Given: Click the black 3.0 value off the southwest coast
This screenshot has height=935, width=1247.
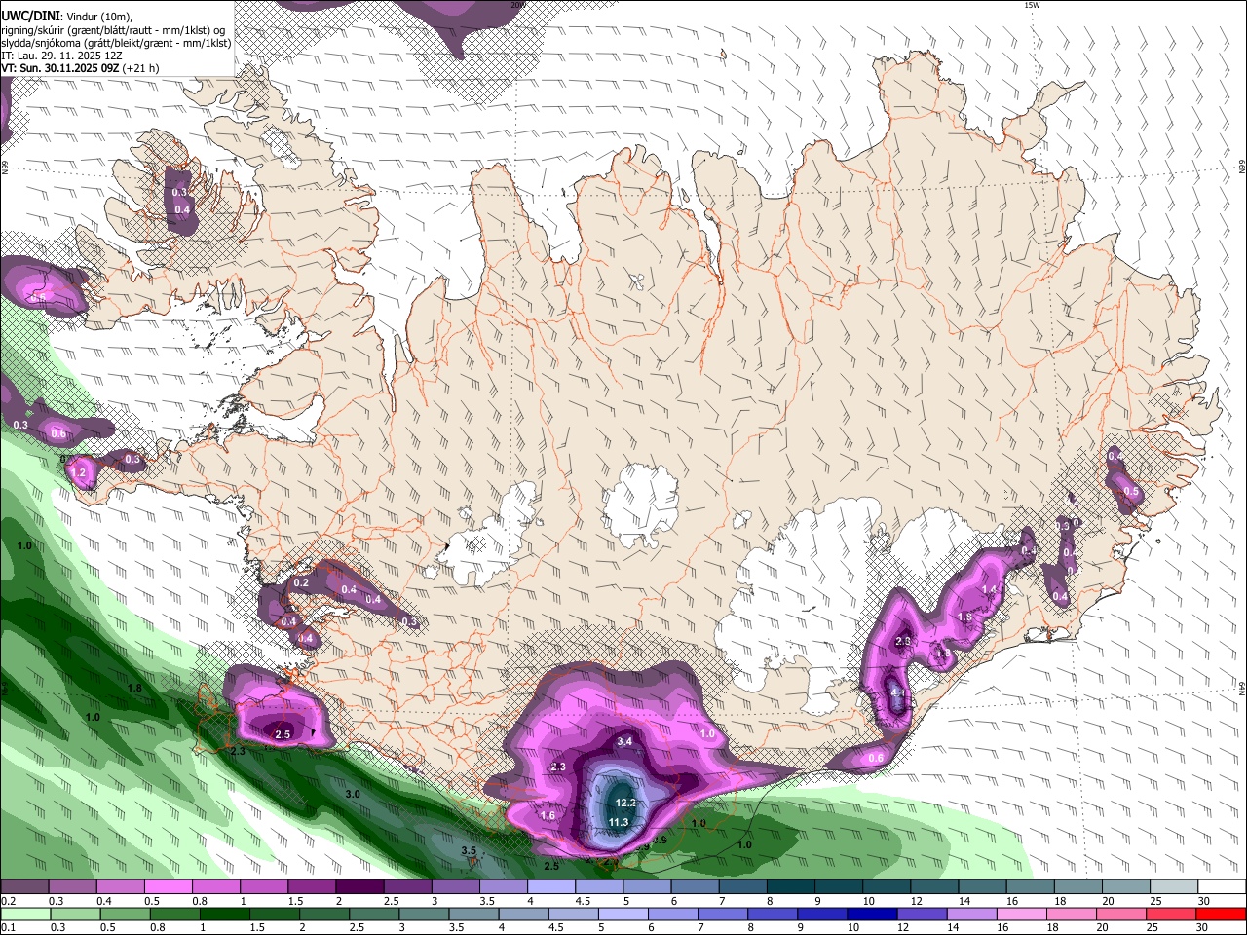Looking at the screenshot, I should pyautogui.click(x=353, y=795).
